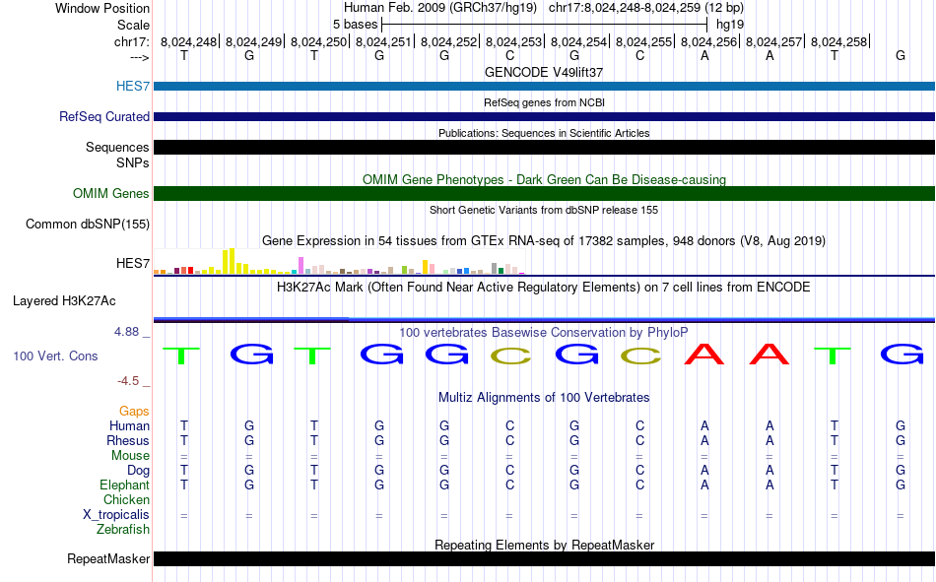
Task: Click the -4.5 PhyloP lower scale value
Action: pos(128,381)
